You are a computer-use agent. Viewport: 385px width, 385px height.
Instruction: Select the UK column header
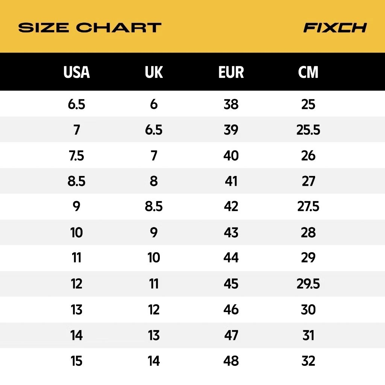pyautogui.click(x=154, y=72)
